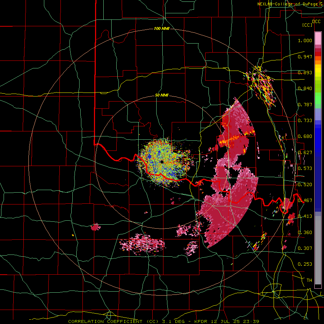Click the 0.467 scale value

tap(305, 200)
